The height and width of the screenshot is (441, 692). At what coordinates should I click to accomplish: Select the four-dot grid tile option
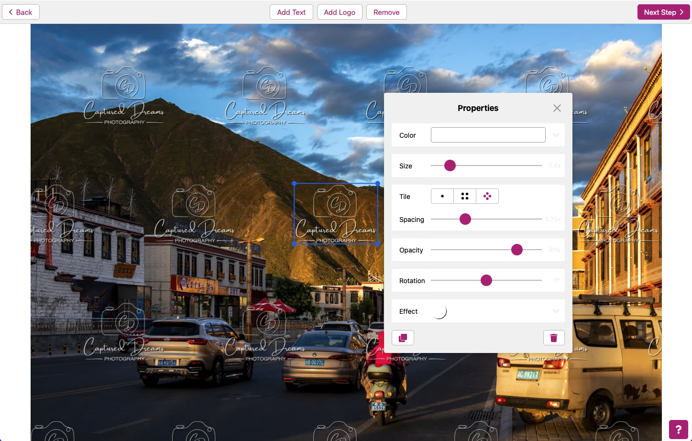click(x=465, y=196)
